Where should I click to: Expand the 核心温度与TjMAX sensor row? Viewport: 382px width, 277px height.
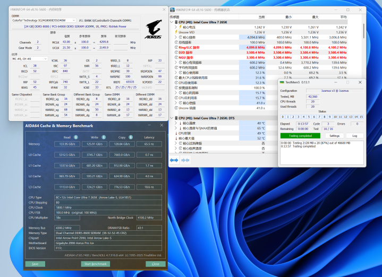(x=176, y=128)
